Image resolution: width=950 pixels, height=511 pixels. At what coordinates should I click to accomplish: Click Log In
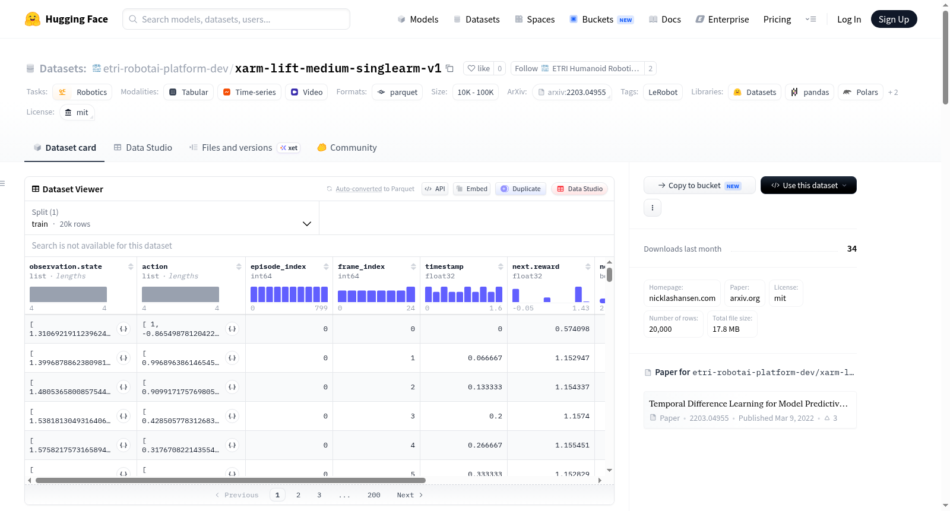[849, 19]
